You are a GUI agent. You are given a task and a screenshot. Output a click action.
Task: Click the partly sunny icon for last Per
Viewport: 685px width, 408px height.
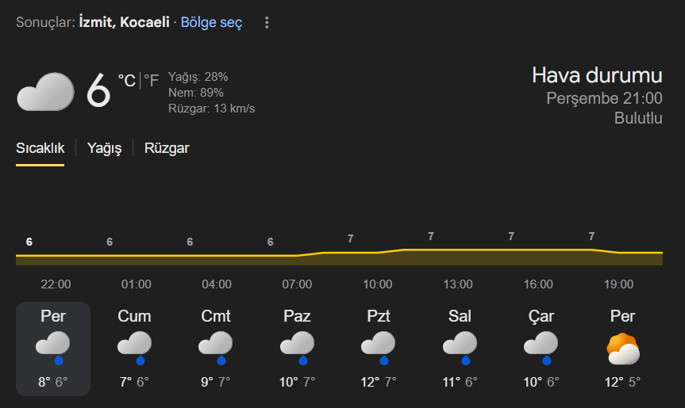622,349
